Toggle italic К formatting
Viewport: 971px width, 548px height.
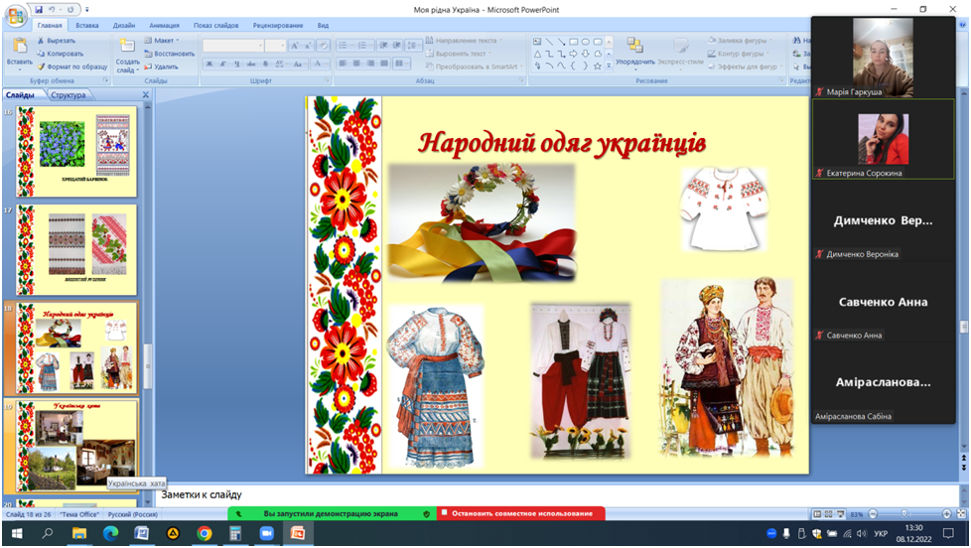pyautogui.click(x=223, y=65)
